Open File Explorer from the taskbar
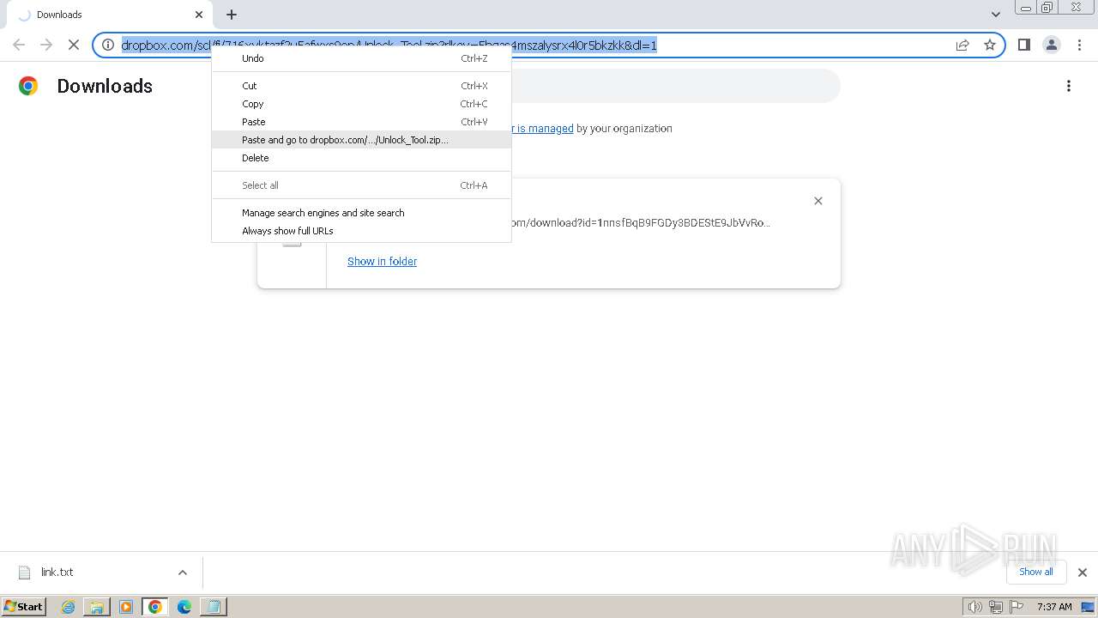The width and height of the screenshot is (1098, 618). pyautogui.click(x=97, y=607)
